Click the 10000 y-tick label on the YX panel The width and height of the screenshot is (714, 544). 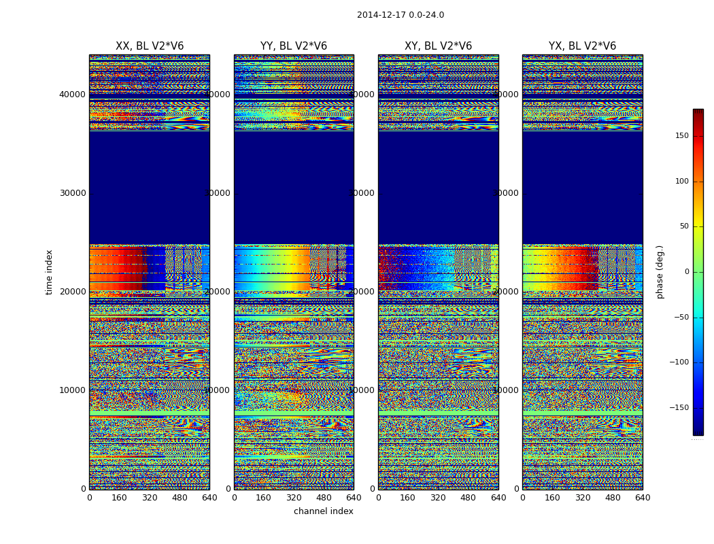pyautogui.click(x=506, y=390)
